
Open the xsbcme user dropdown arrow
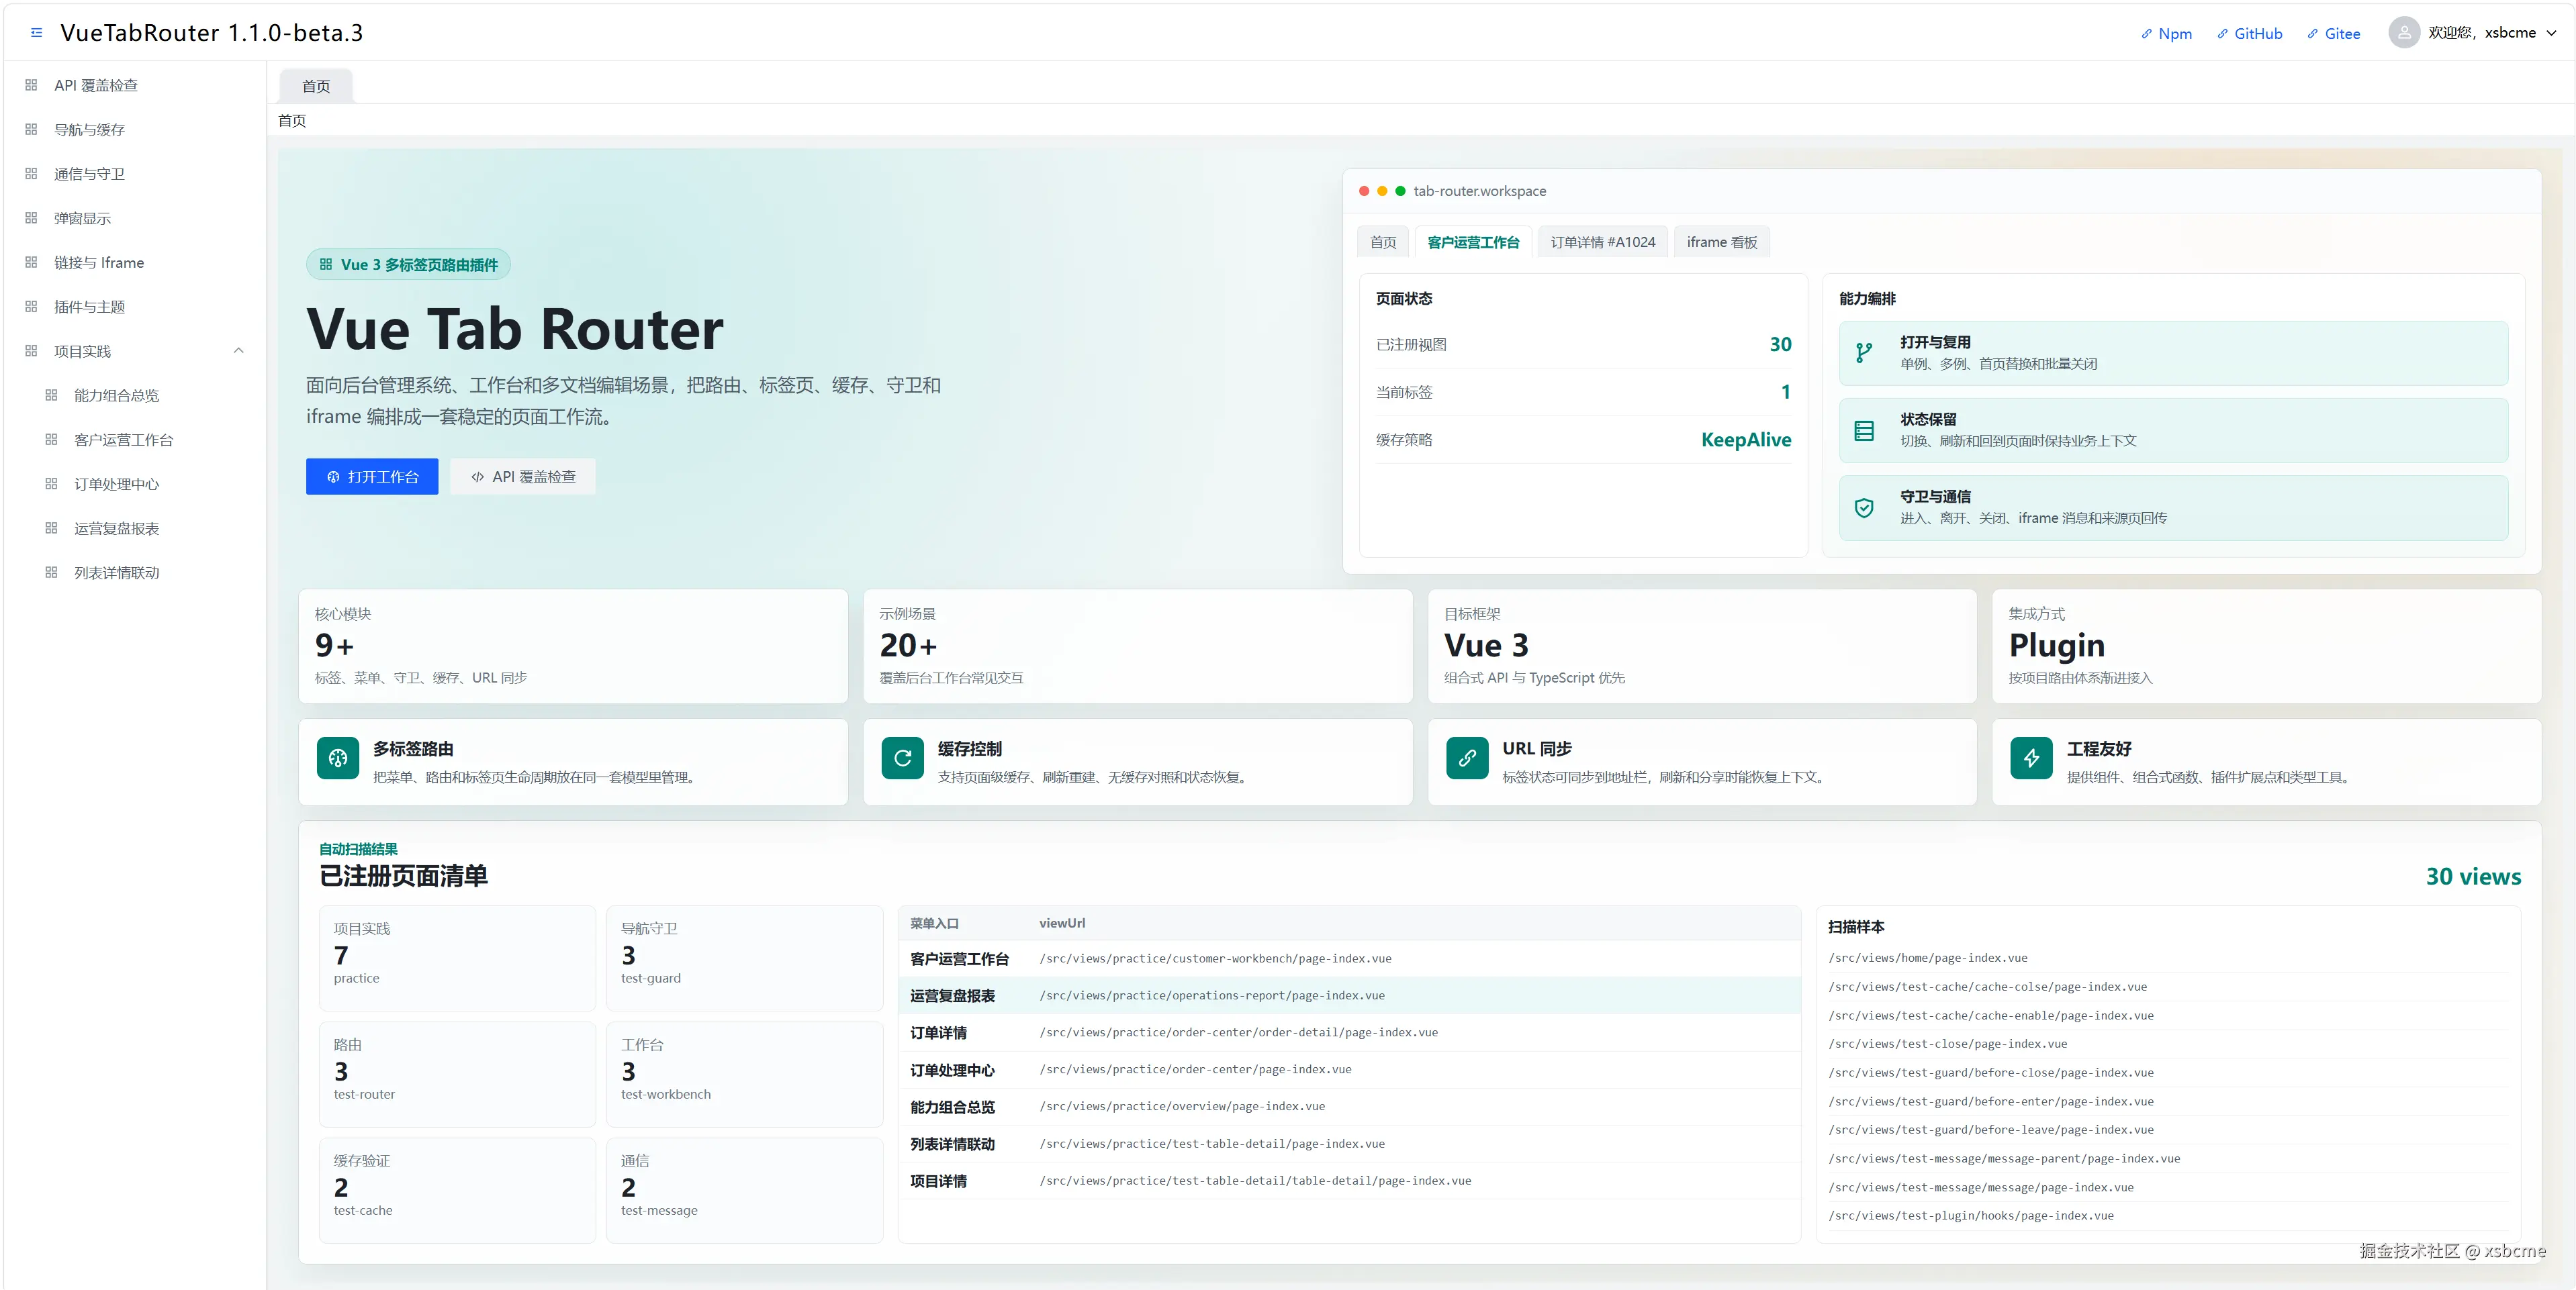(x=2551, y=33)
